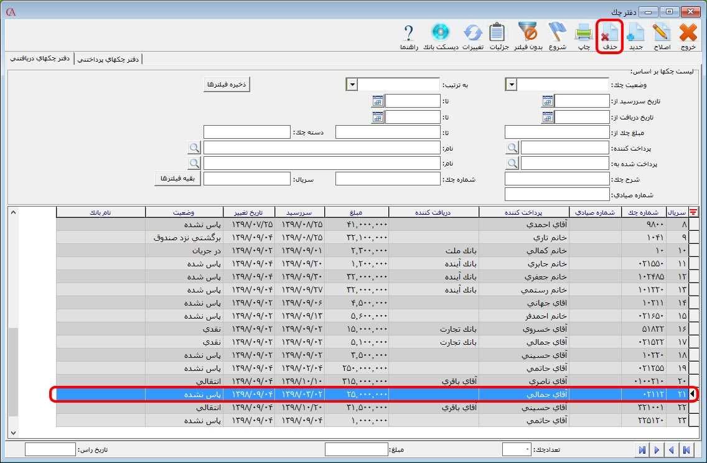Switch to the دفتر چکهای پرداختنی tab

coord(108,59)
